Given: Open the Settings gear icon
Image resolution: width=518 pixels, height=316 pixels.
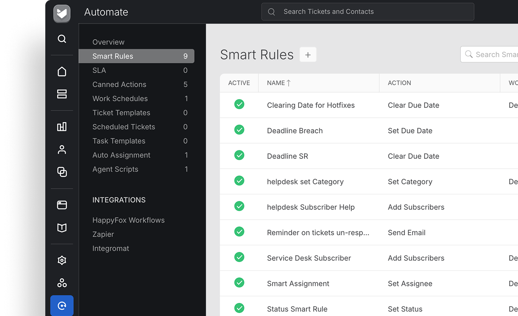Looking at the screenshot, I should 62,260.
